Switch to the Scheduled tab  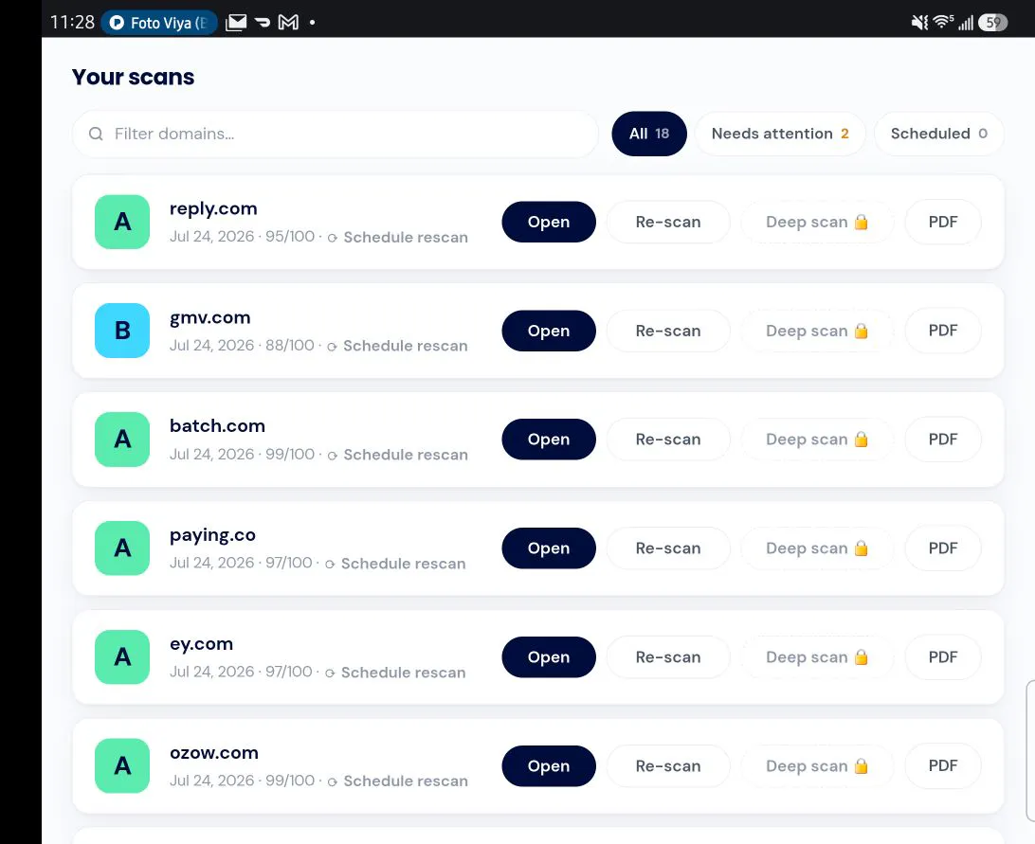(x=938, y=134)
